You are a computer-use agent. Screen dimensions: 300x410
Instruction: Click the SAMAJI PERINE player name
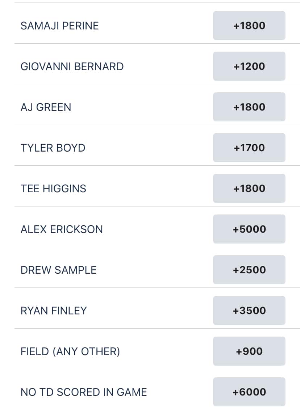click(59, 26)
